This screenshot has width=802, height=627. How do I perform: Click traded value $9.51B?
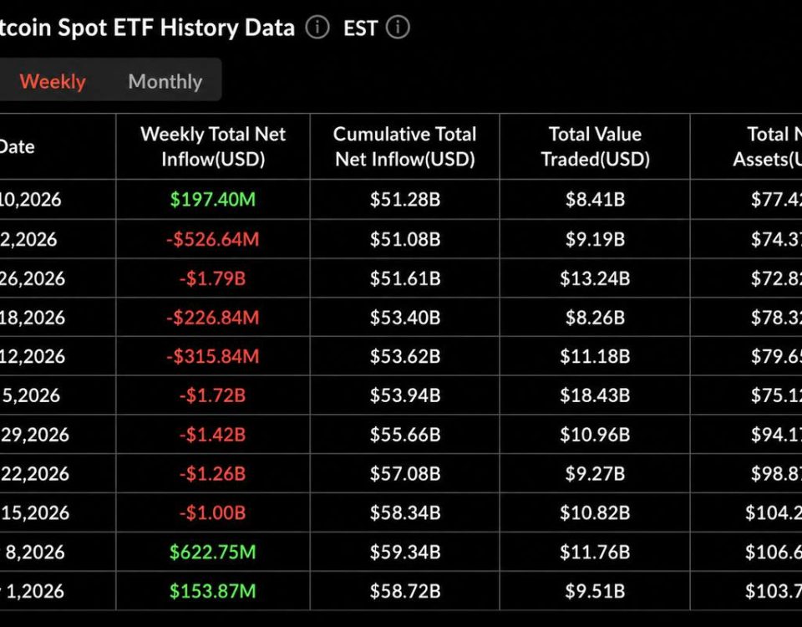[595, 591]
